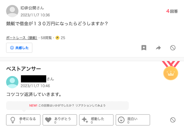The width and height of the screenshot is (184, 131).
Task: Click the 4回答 answer count
Action: 172,11
